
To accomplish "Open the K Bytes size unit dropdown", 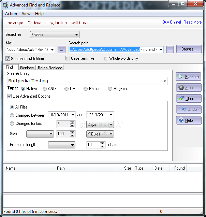I will (x=111, y=134).
